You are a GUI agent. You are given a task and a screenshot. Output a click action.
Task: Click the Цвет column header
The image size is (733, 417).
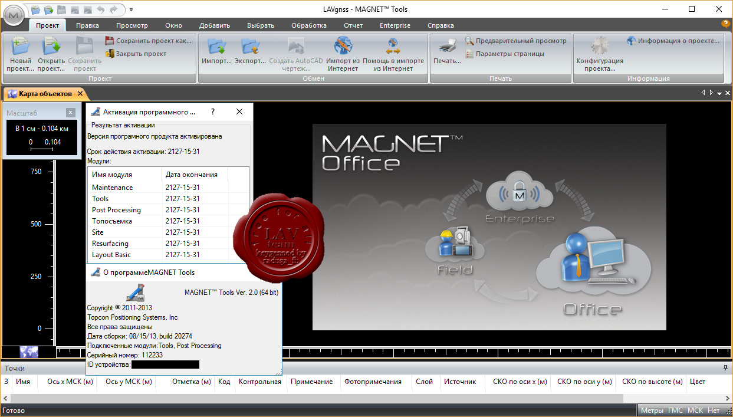click(x=698, y=382)
